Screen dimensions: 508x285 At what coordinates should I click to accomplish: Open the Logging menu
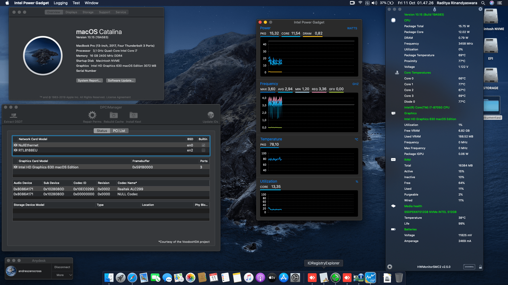60,3
